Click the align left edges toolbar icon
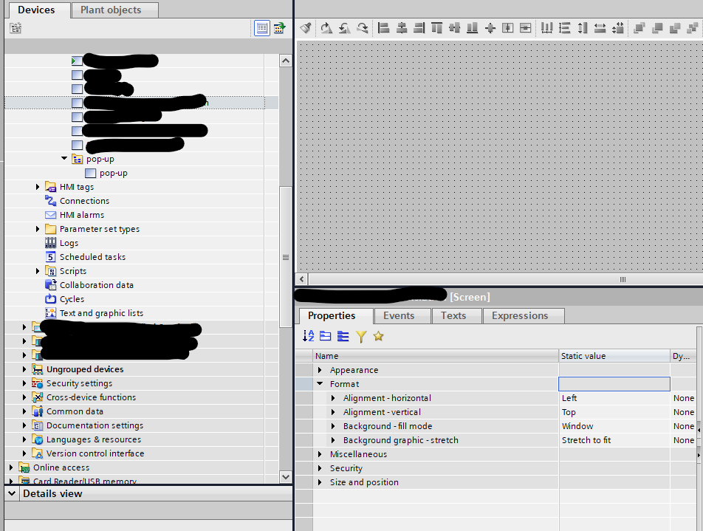 point(383,28)
